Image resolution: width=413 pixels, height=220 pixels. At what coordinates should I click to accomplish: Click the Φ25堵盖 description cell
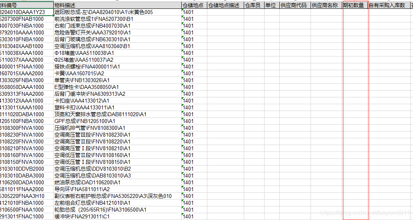118,60
